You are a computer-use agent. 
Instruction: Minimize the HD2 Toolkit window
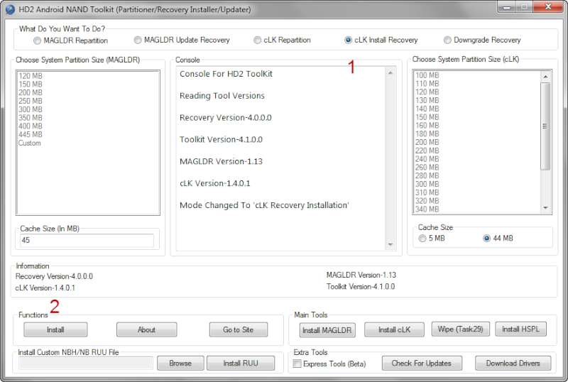[507, 7]
